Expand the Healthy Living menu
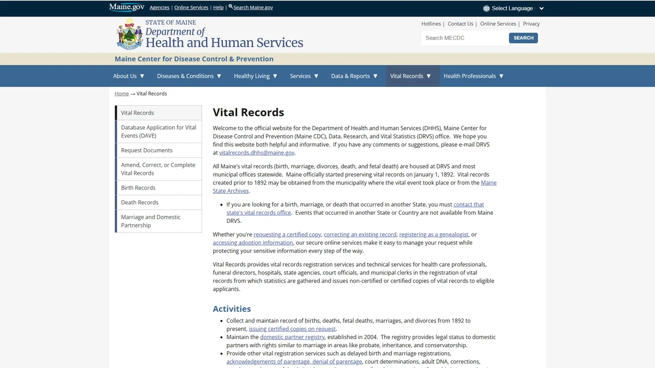 [255, 76]
